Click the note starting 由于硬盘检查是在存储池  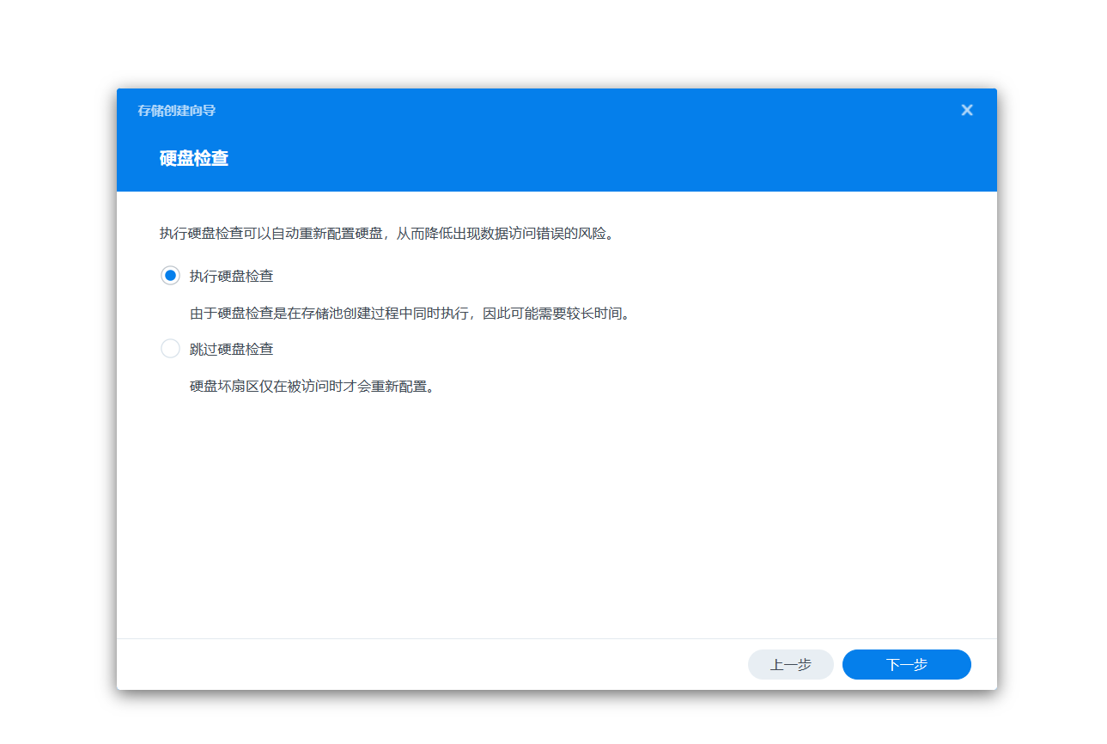pos(411,314)
